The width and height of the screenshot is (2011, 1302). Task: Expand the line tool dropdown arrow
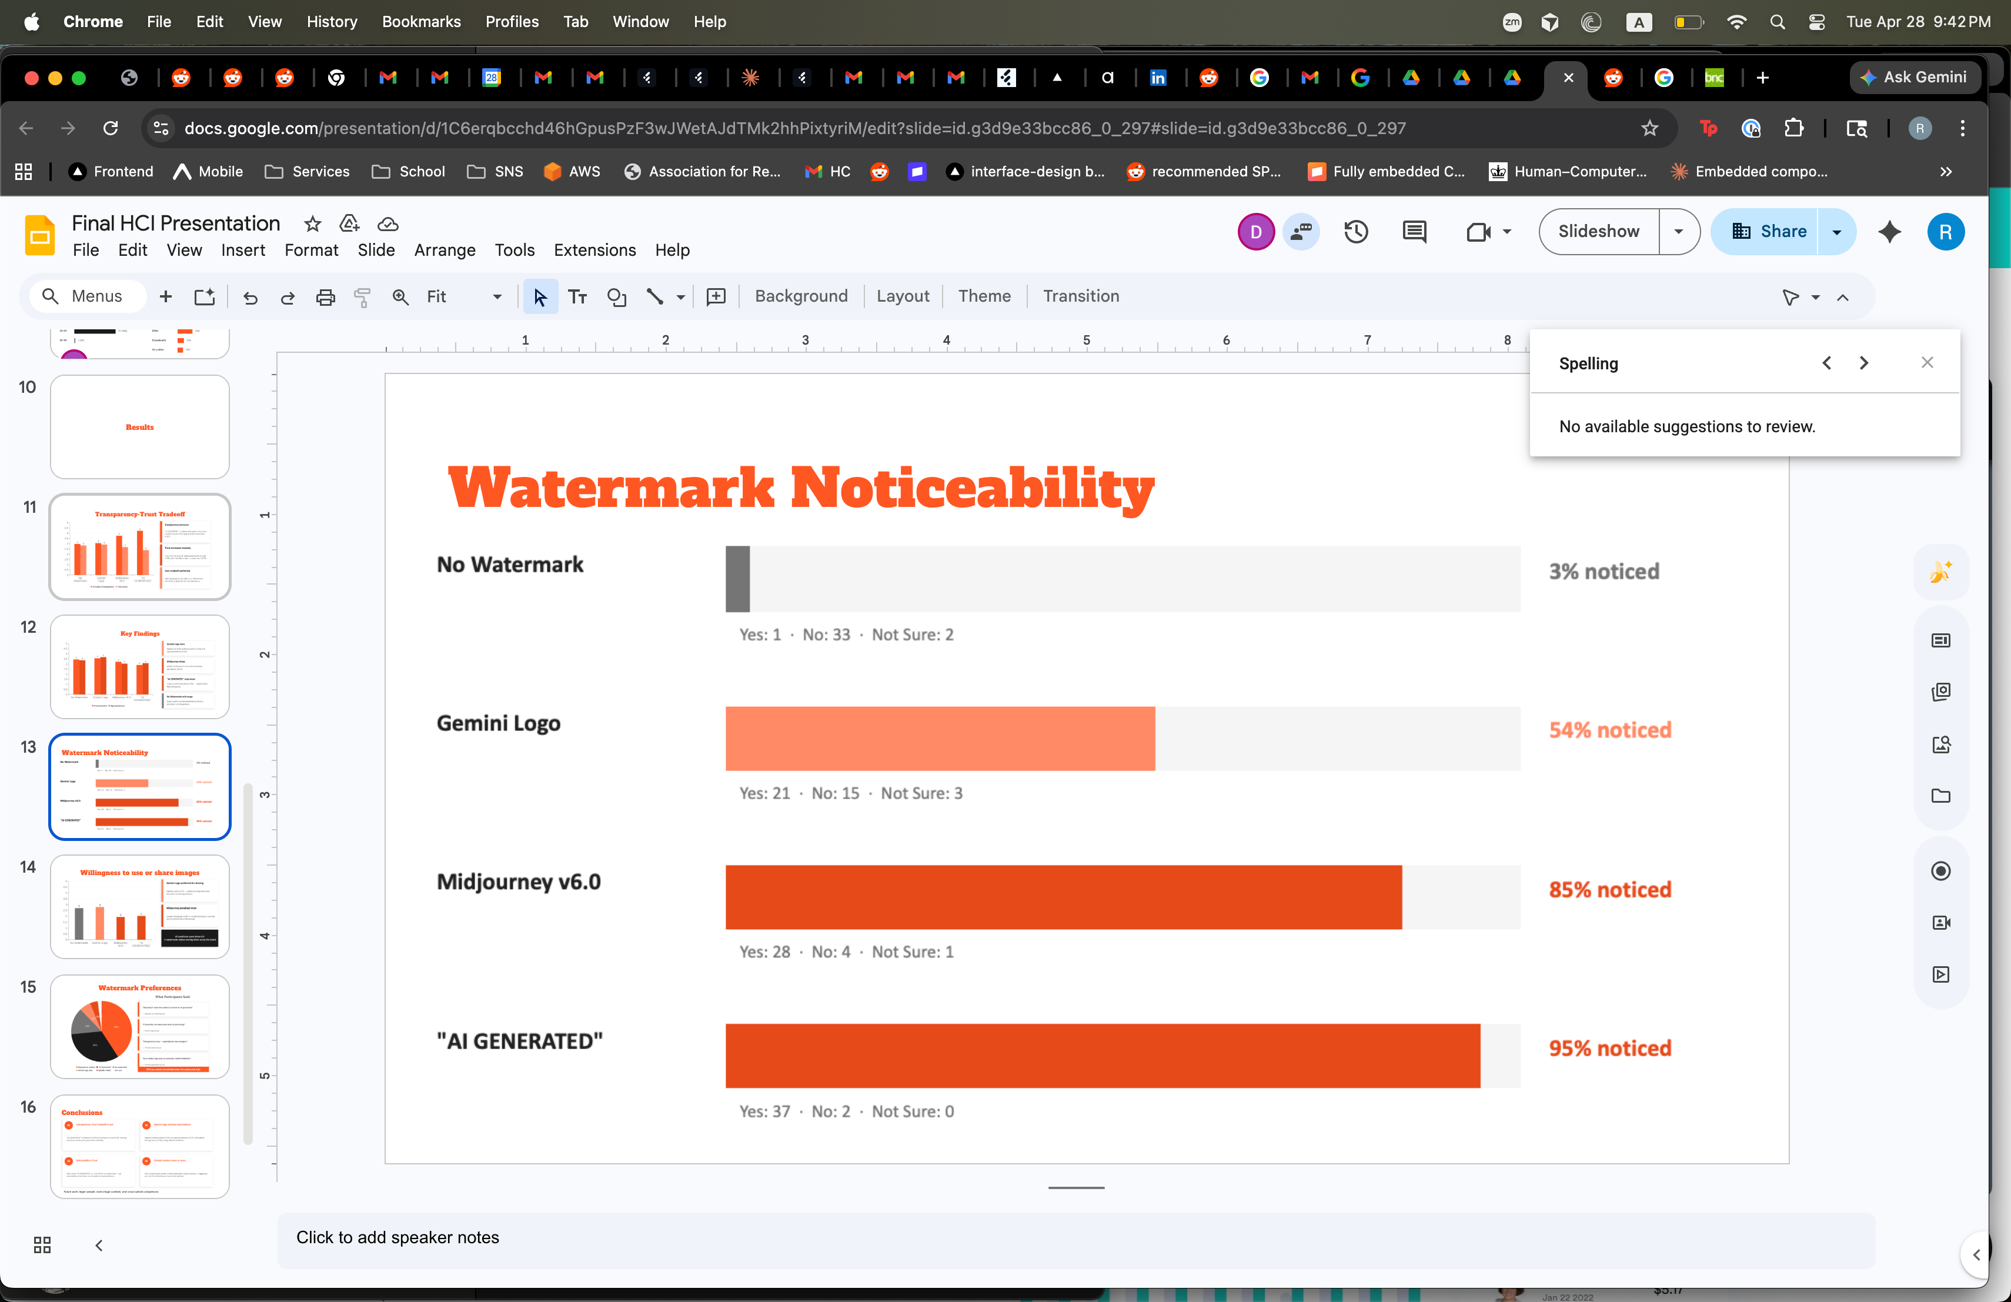click(x=681, y=296)
